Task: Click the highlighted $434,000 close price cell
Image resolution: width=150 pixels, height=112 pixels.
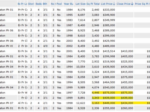Action: 127,103
